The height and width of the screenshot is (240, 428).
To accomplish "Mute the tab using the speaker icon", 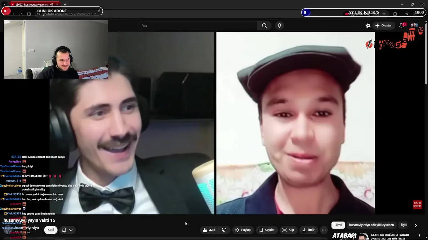I will coord(52,4).
